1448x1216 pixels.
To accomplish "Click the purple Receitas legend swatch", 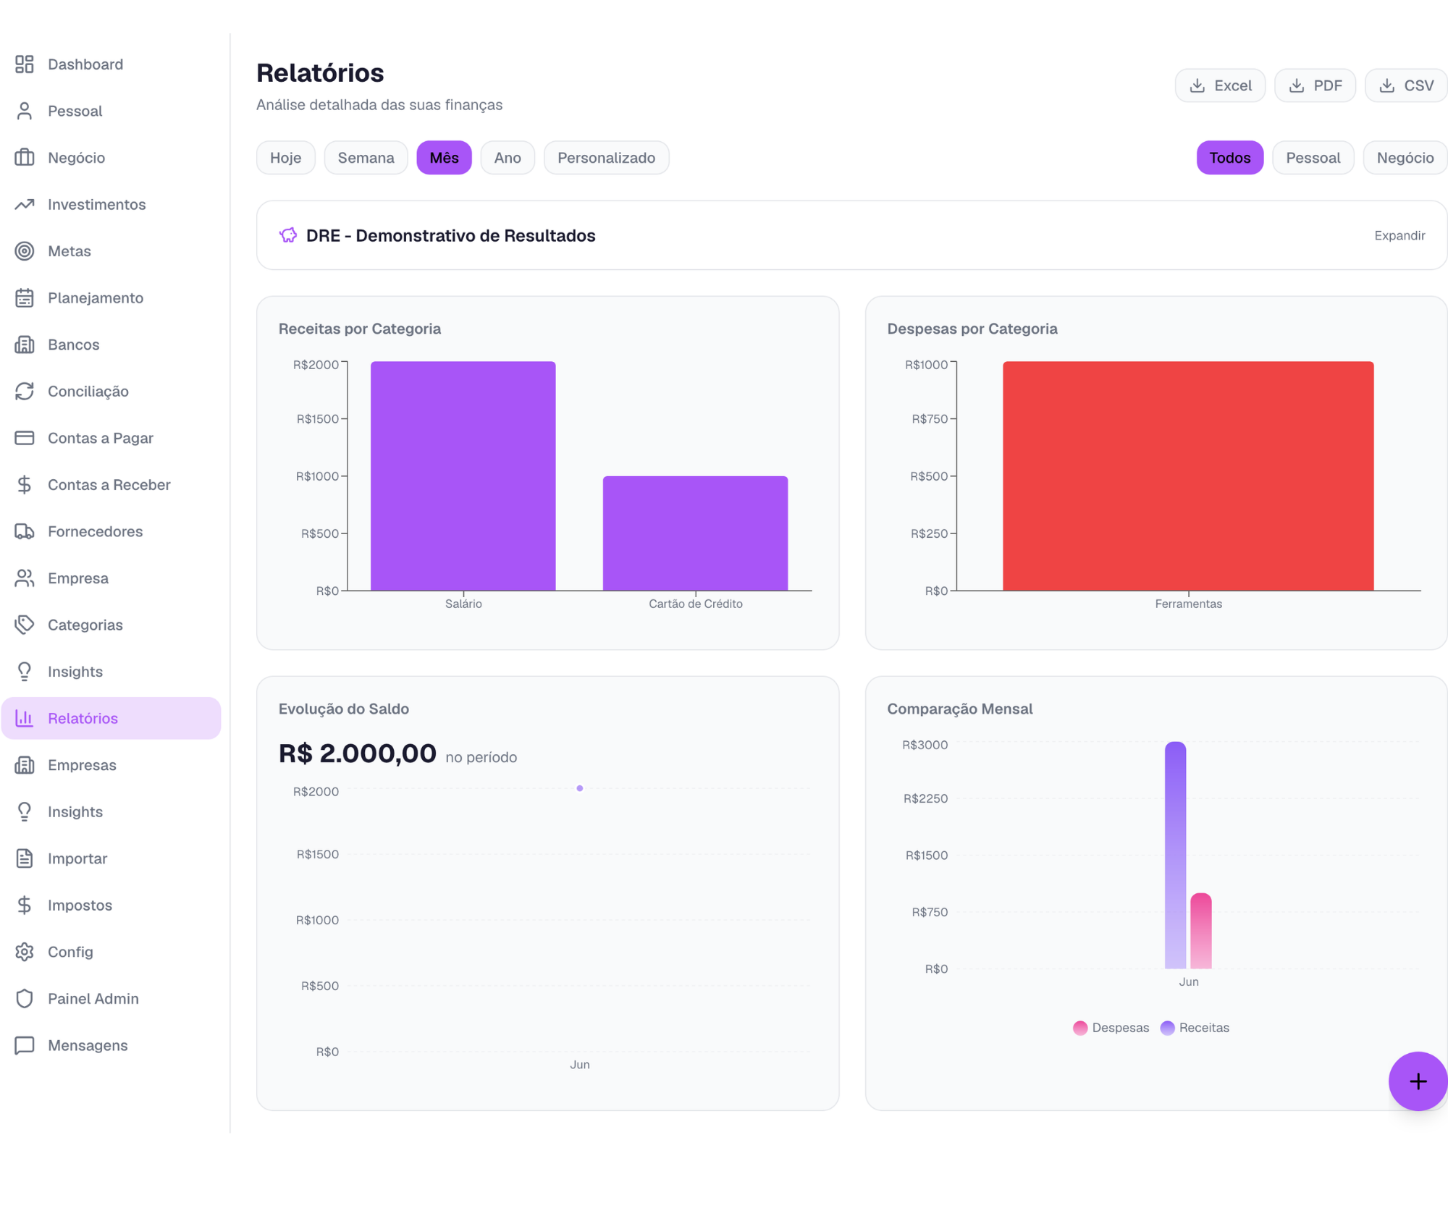I will (x=1167, y=1028).
